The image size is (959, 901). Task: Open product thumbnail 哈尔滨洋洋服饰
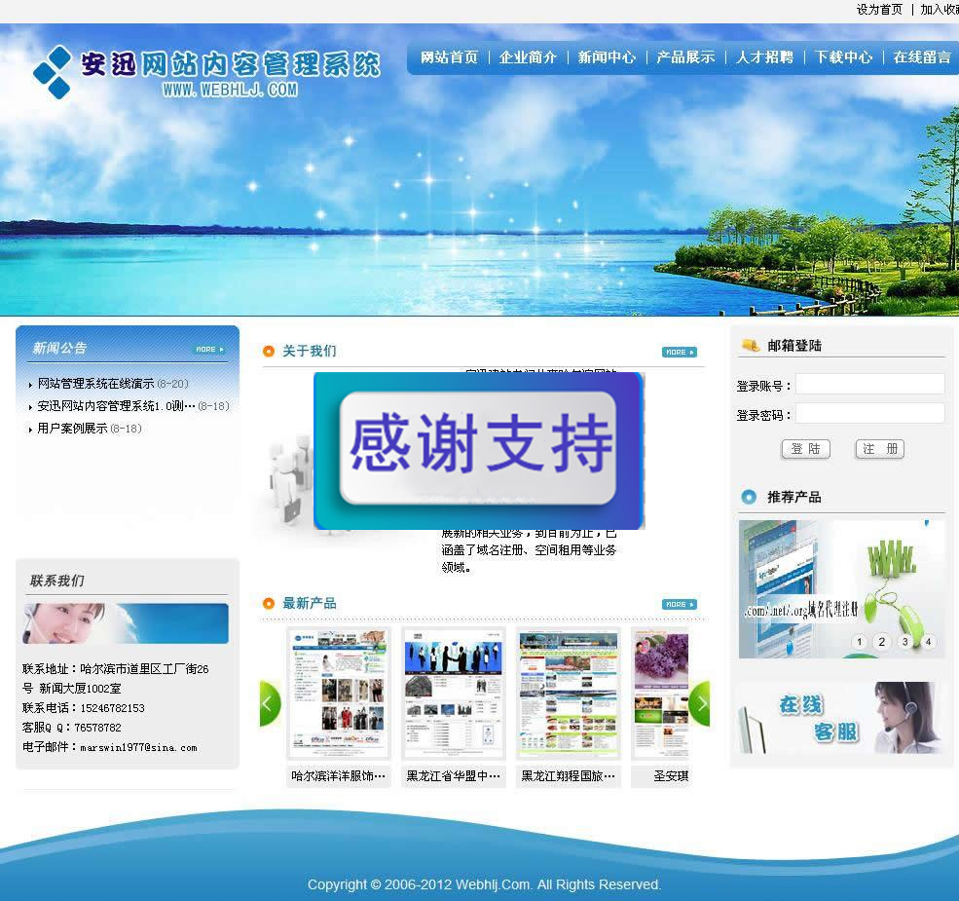338,693
